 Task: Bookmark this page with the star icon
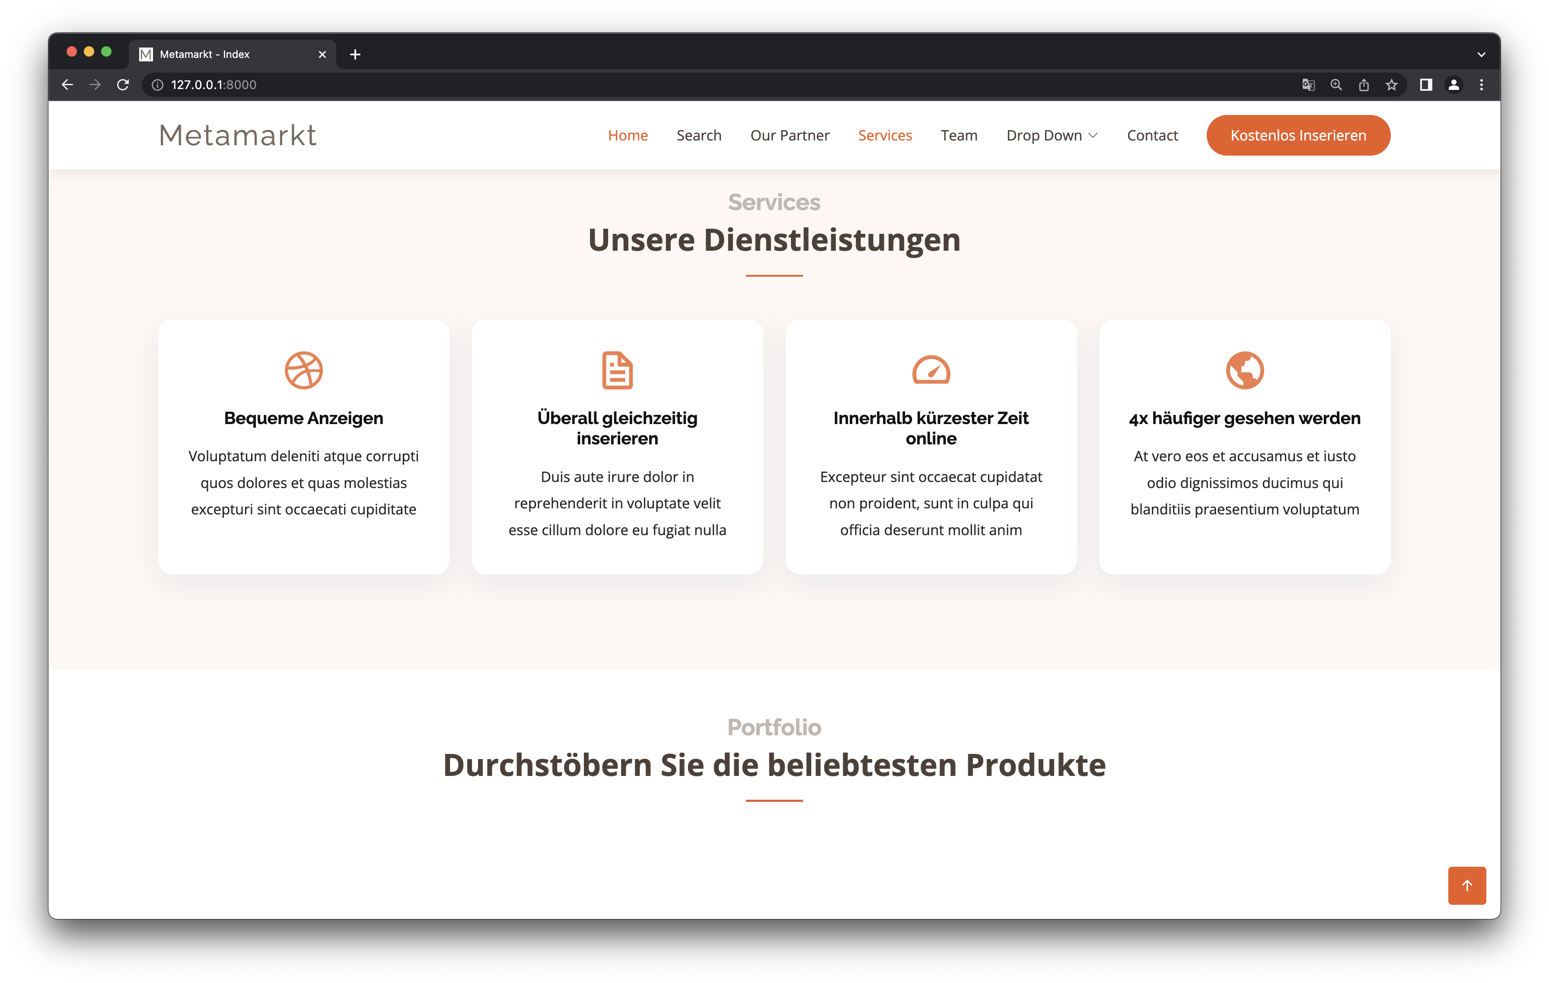pos(1391,85)
